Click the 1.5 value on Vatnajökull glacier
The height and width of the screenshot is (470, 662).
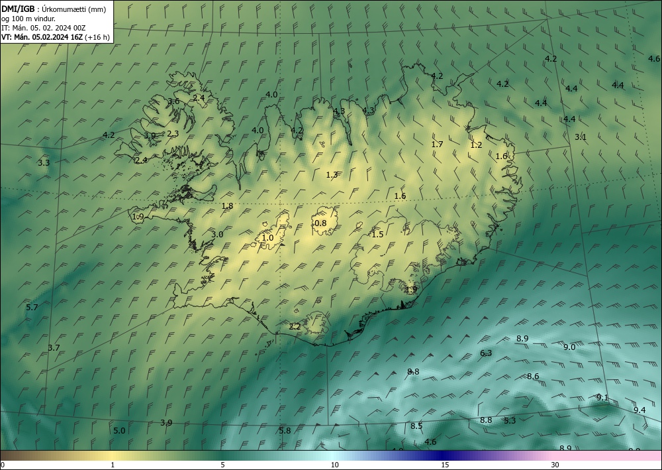pos(377,235)
